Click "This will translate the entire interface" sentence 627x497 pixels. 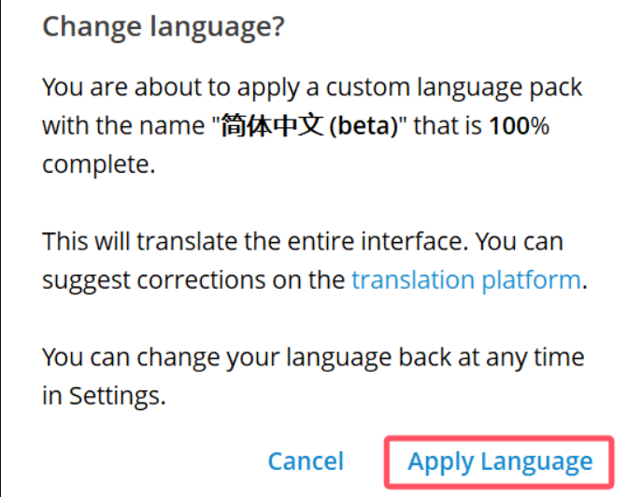pyautogui.click(x=252, y=242)
